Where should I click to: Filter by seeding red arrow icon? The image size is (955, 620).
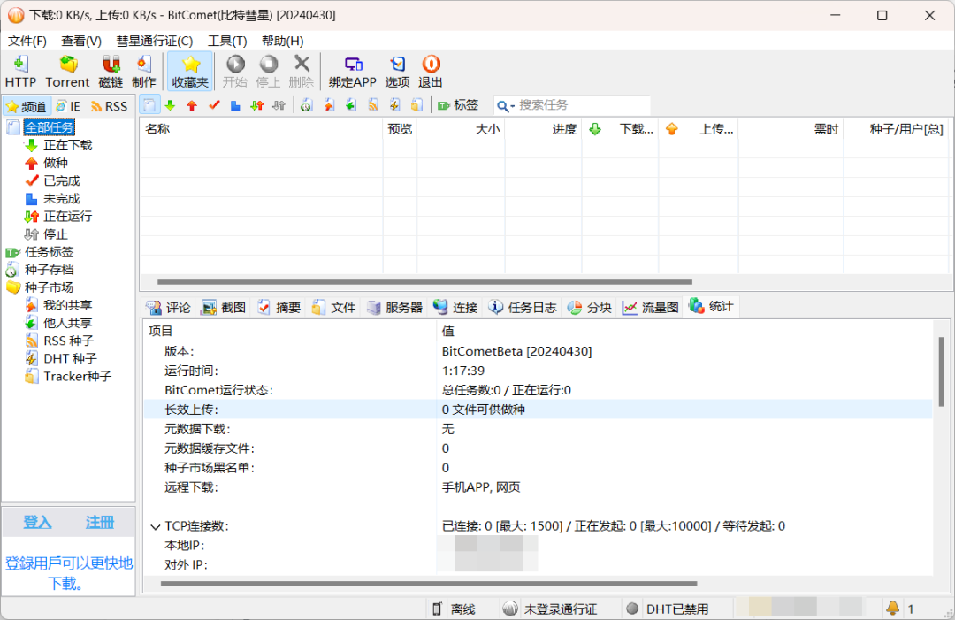(x=192, y=105)
